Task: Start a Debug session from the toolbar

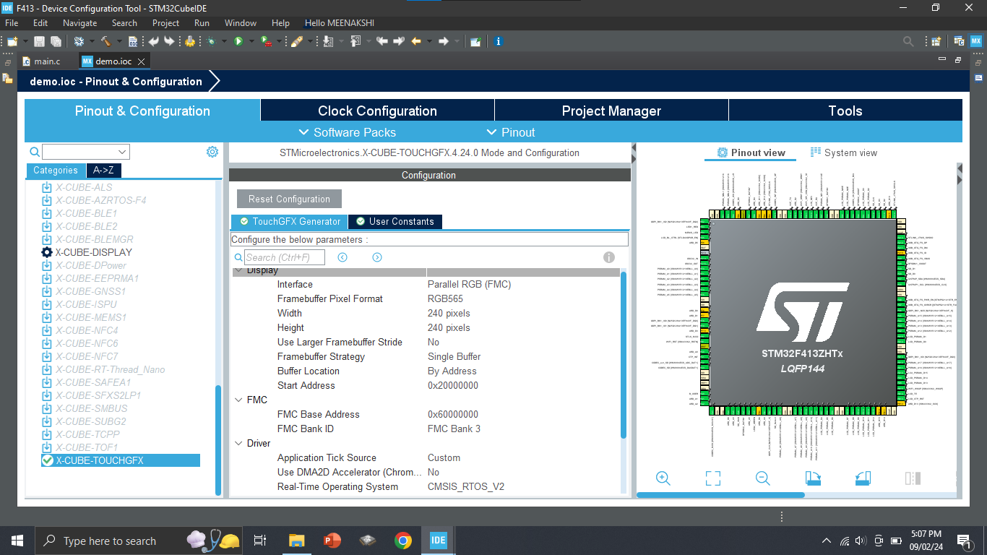Action: [212, 41]
